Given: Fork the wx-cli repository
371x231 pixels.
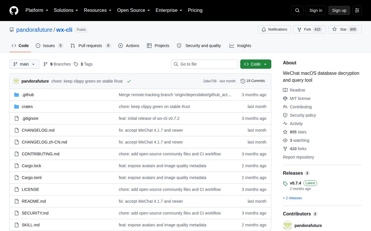Looking at the screenshot, I should [x=310, y=29].
